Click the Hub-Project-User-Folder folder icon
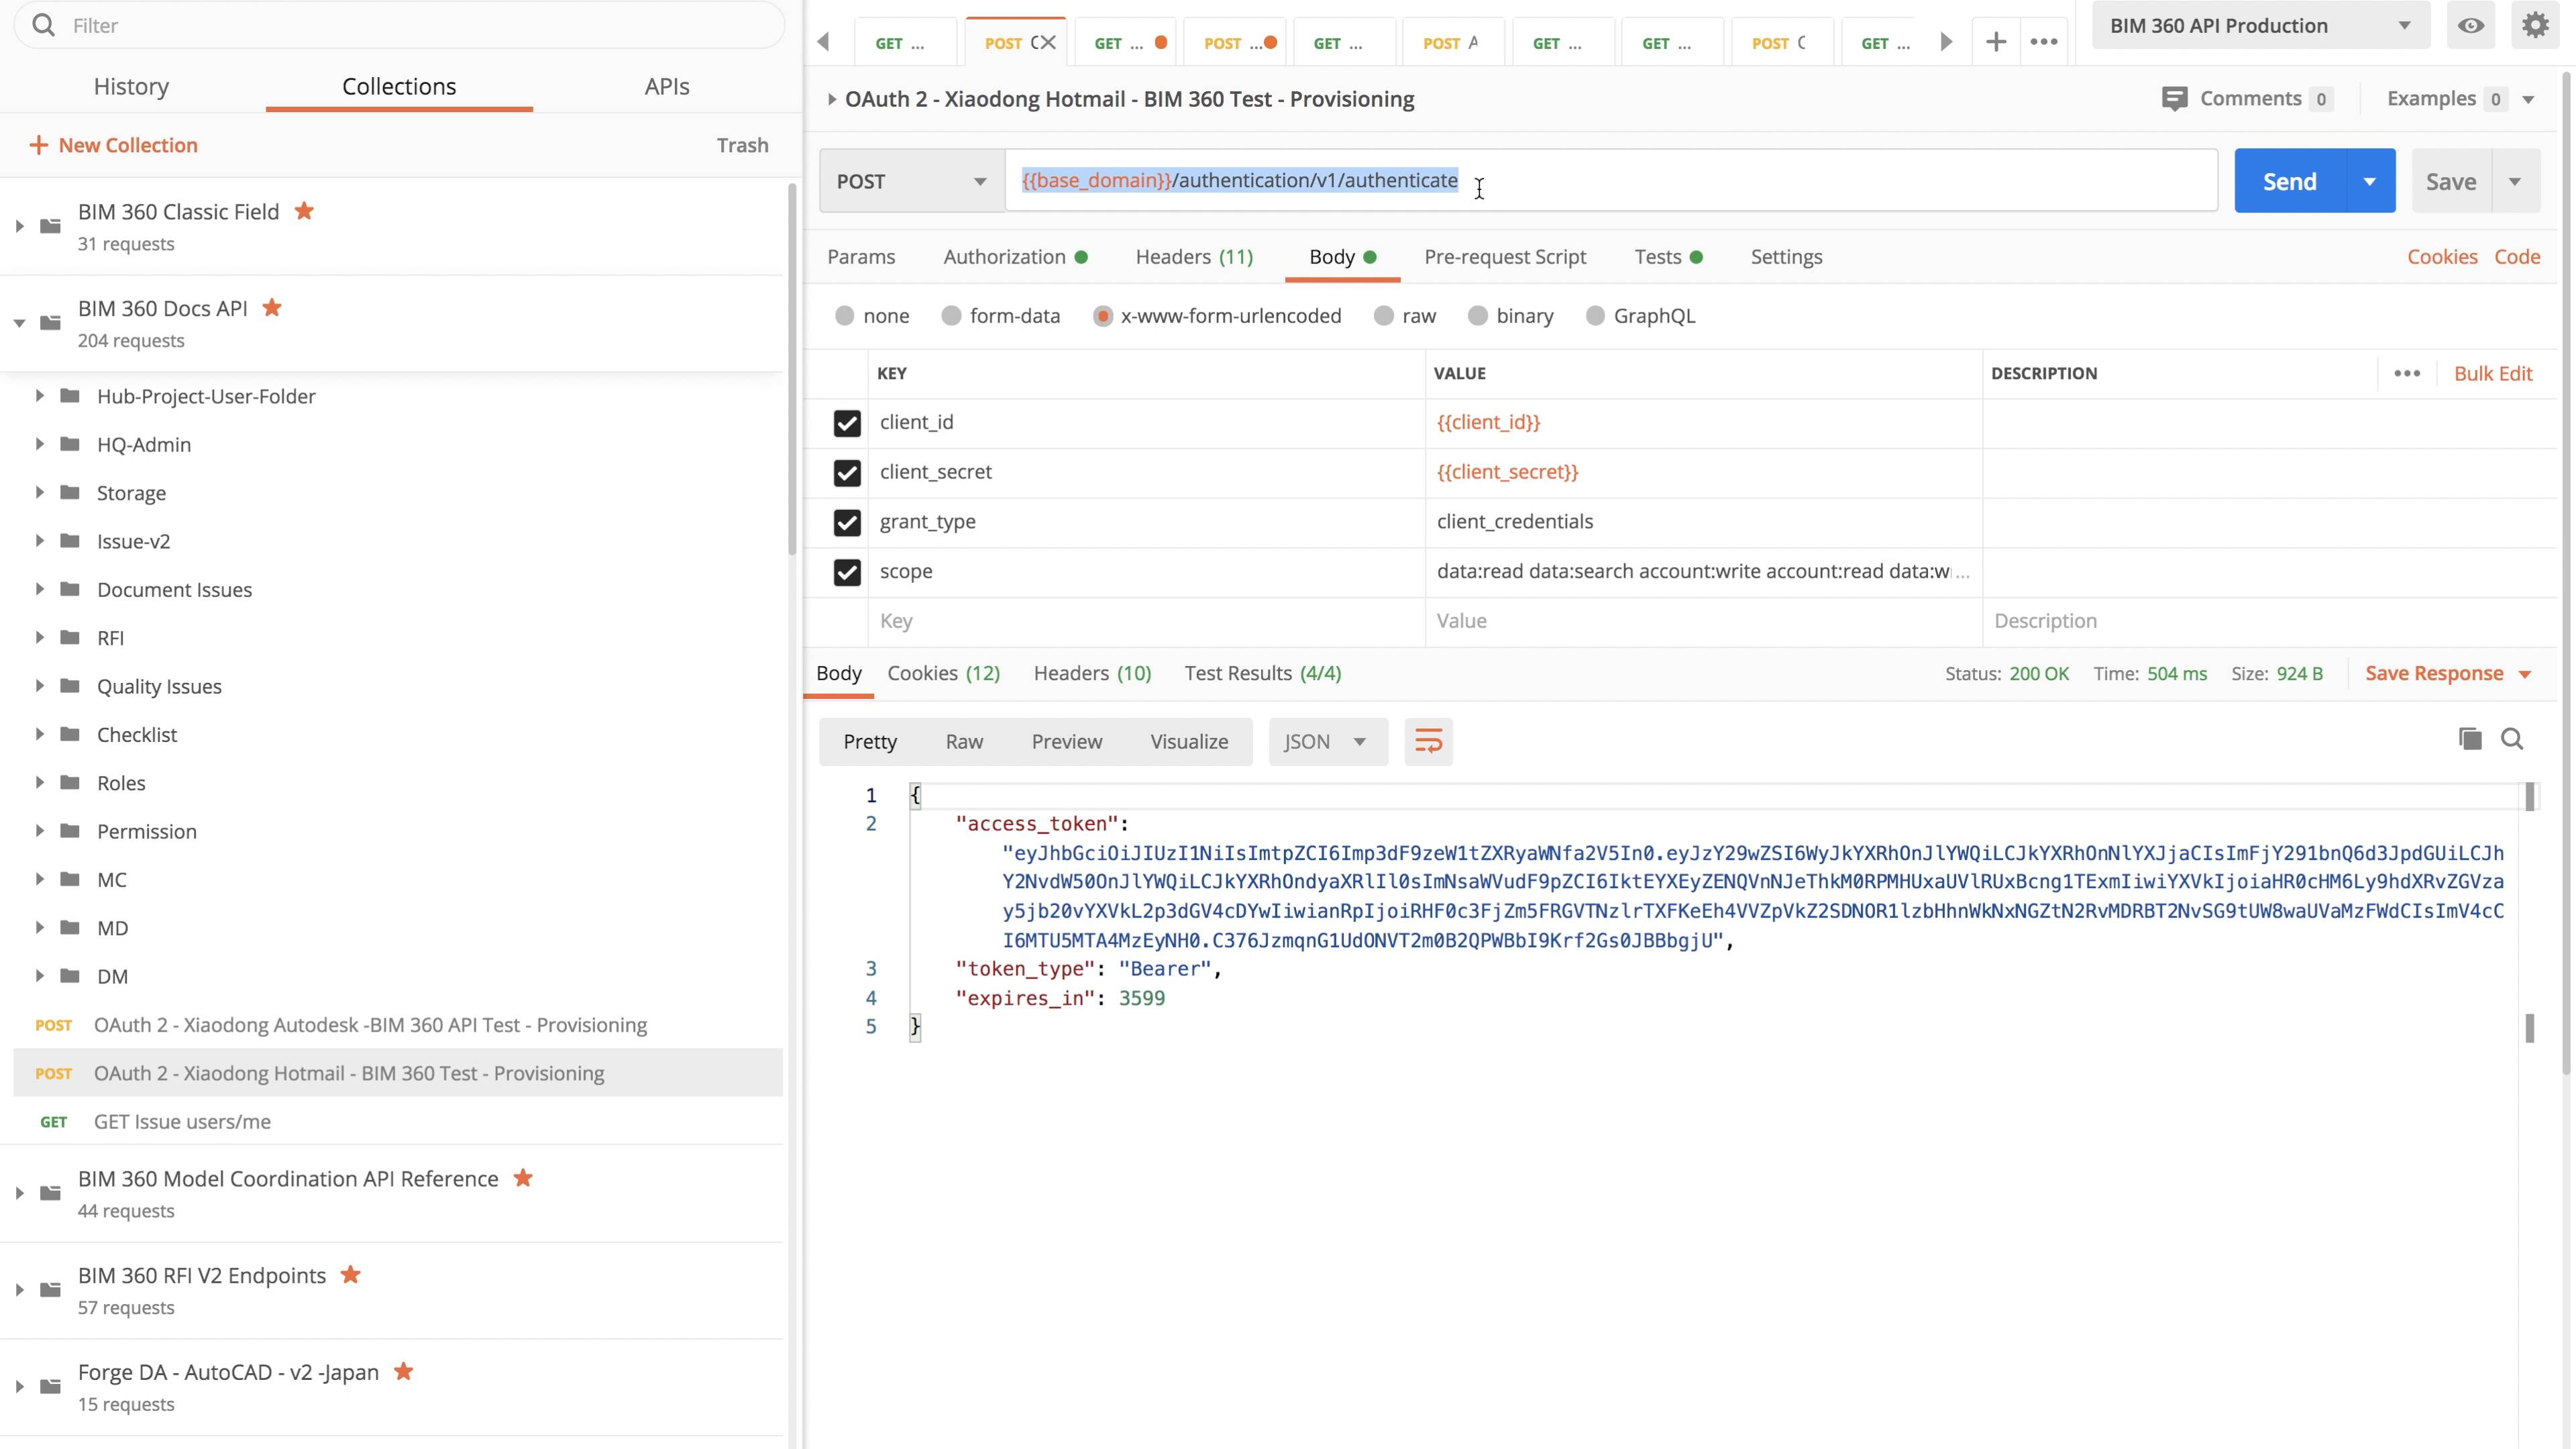This screenshot has height=1449, width=2576. 70,396
